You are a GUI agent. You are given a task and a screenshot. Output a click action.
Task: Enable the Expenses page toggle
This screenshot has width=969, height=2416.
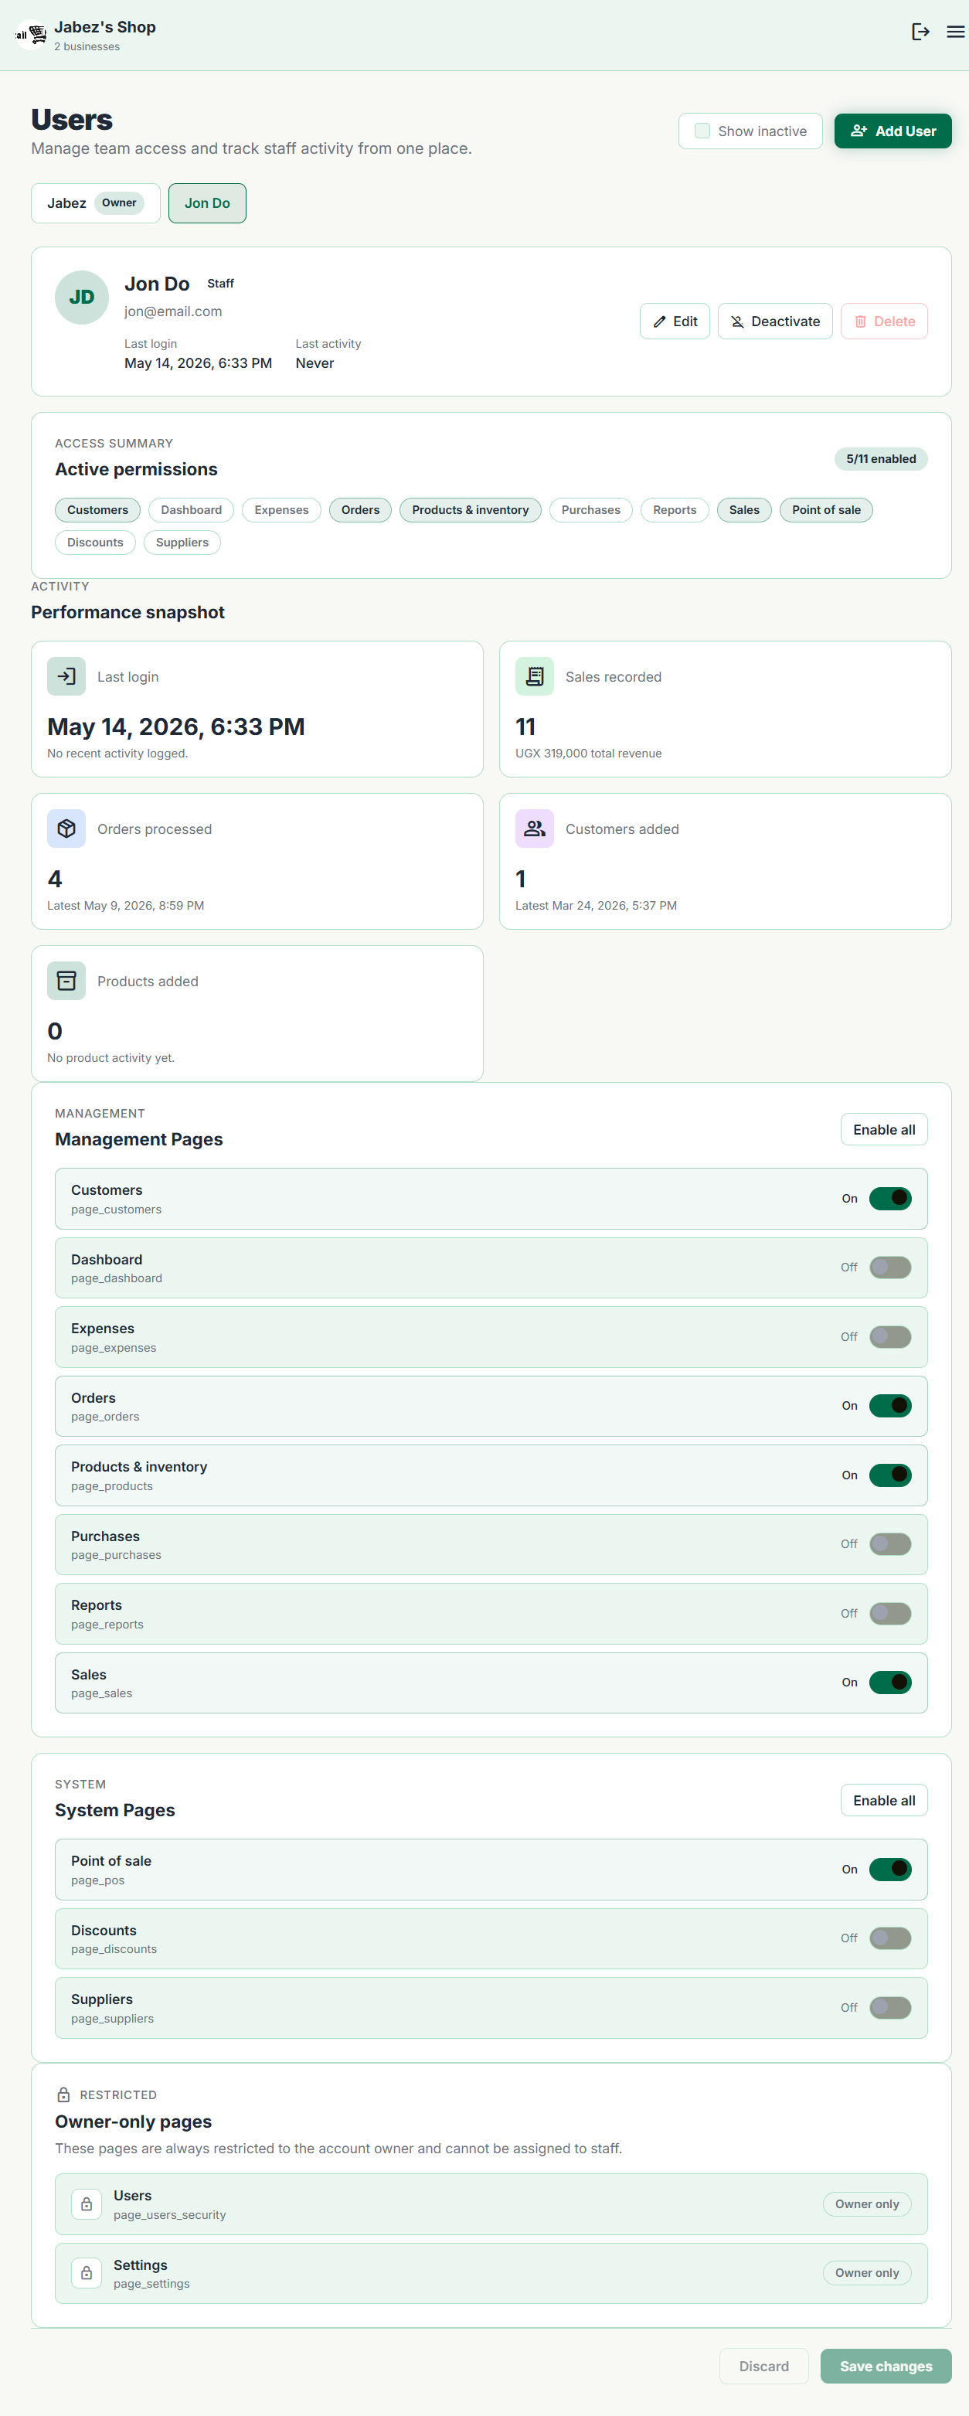pyautogui.click(x=889, y=1336)
